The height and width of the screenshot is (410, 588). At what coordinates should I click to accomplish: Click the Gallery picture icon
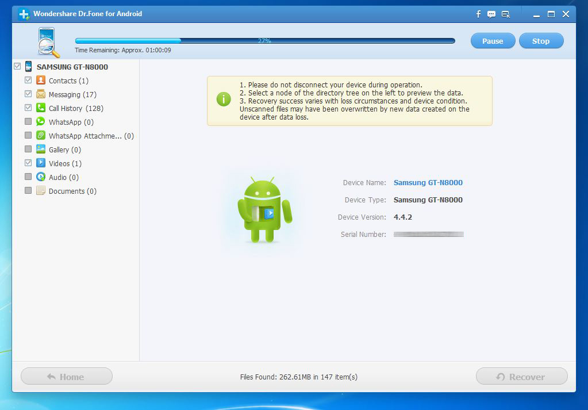(40, 150)
